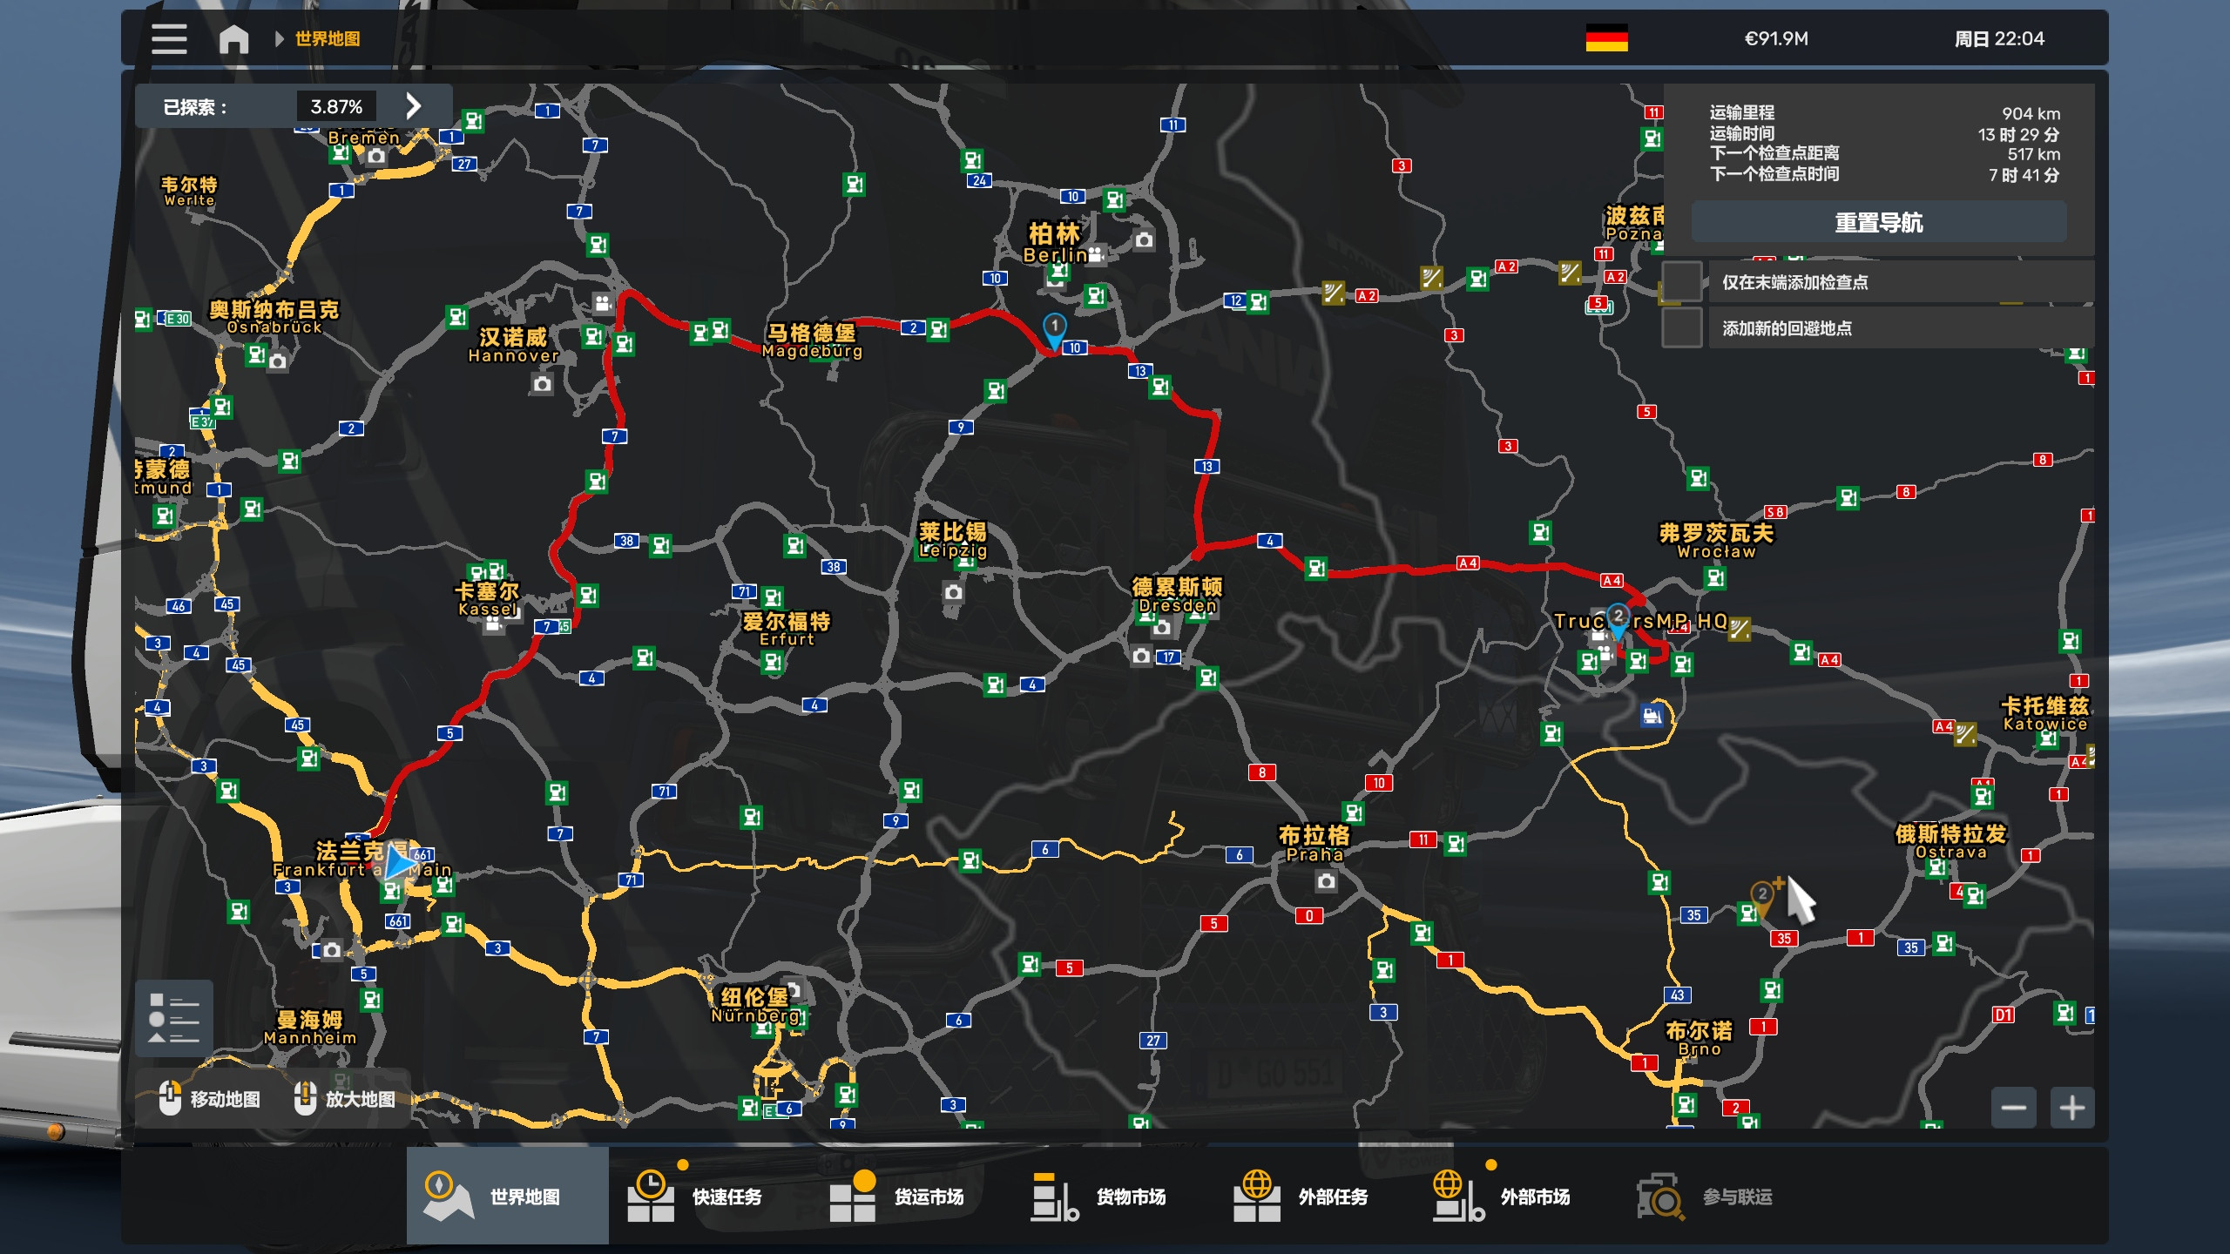The width and height of the screenshot is (2230, 1254).
Task: Click the fuel station icon above Magdeburg route marker 2
Action: (938, 329)
